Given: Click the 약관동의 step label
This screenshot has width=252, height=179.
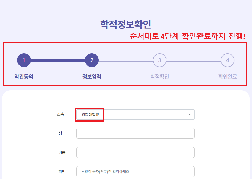Looking at the screenshot, I should [x=24, y=77].
